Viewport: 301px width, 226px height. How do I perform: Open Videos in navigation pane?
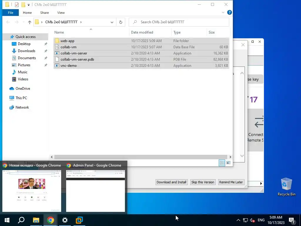tap(23, 79)
